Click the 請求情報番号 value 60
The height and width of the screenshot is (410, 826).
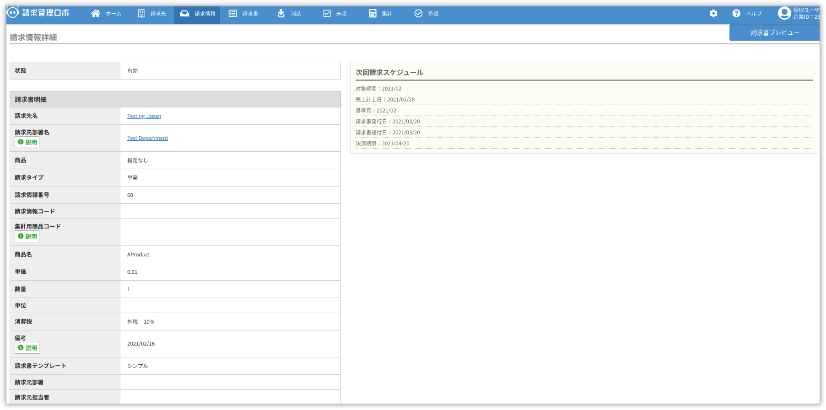click(x=130, y=195)
